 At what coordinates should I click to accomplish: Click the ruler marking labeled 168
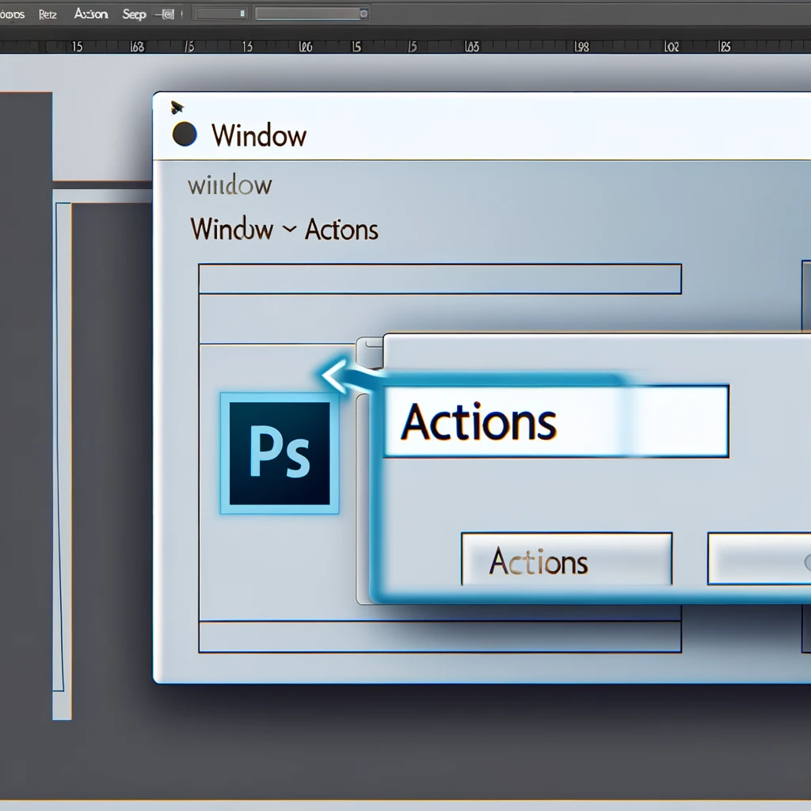[137, 47]
